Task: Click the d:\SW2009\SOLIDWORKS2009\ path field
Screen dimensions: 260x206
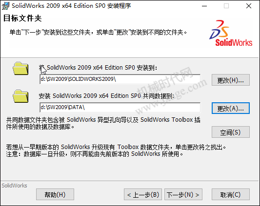Action: pos(120,79)
